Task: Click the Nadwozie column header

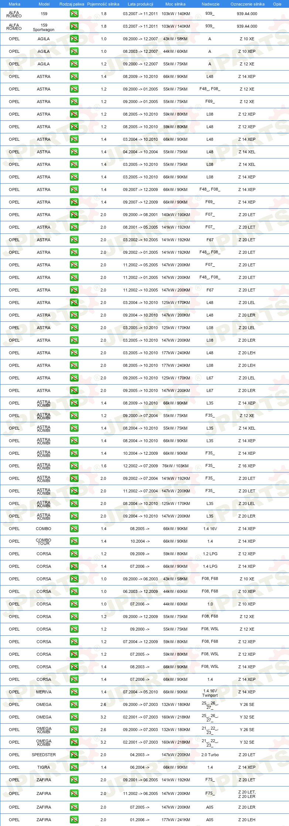Action: click(210, 4)
